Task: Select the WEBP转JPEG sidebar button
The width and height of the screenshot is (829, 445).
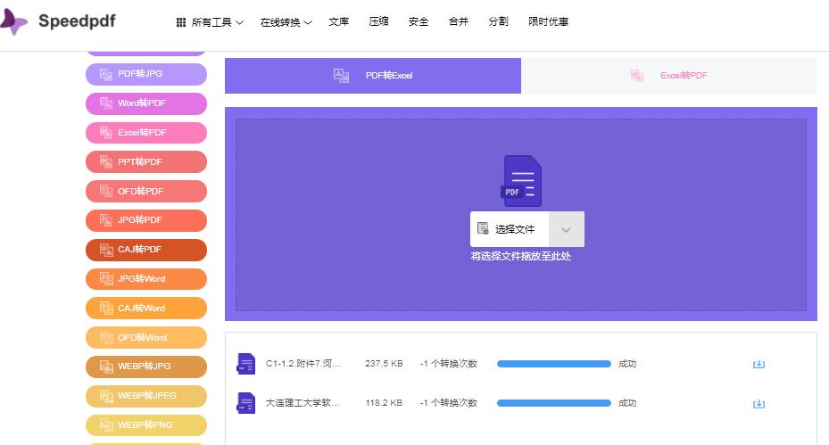Action: [x=146, y=396]
